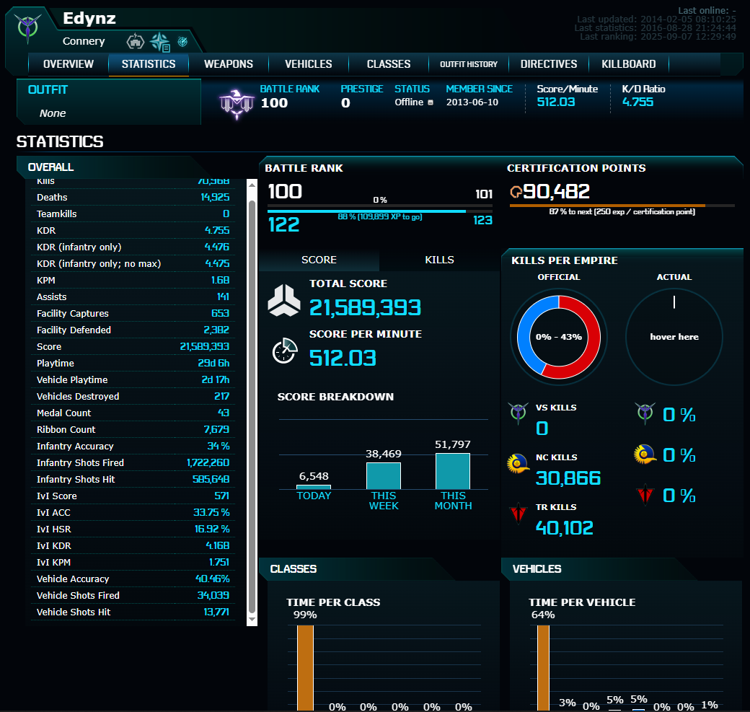Click the Infantry Accuracy row
This screenshot has height=712, width=750.
pos(133,446)
